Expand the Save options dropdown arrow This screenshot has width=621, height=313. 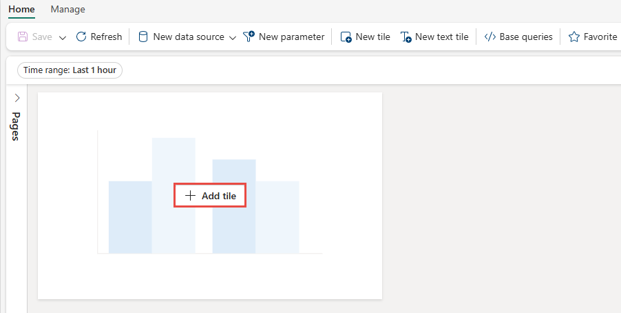(63, 37)
